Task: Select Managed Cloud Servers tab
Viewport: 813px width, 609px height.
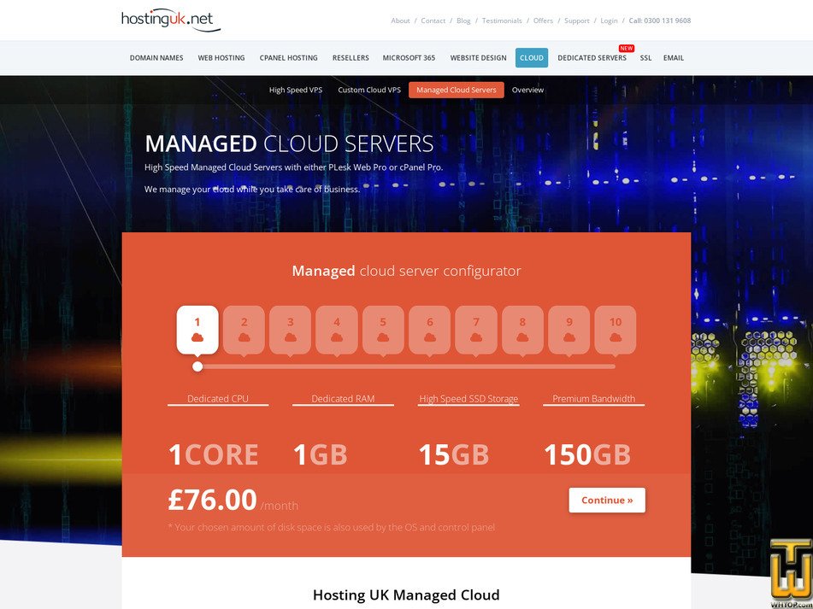Action: [x=457, y=90]
